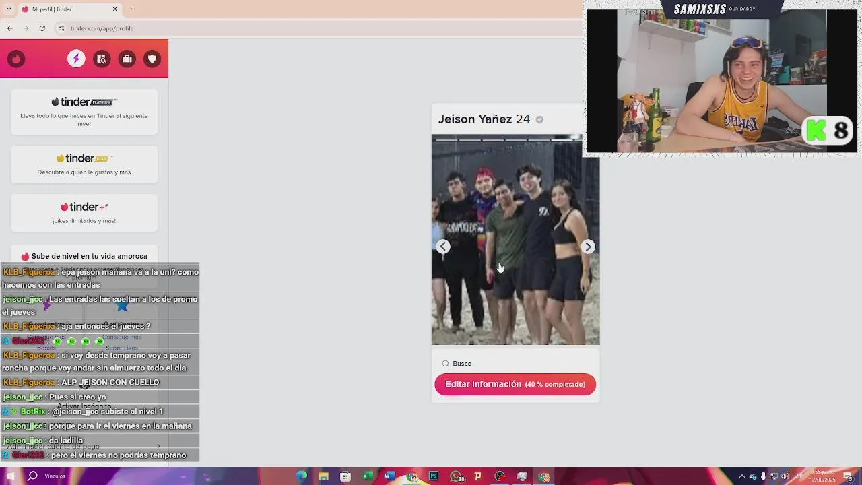
Task: Open PowerPoint from the taskbar
Action: [x=478, y=476]
